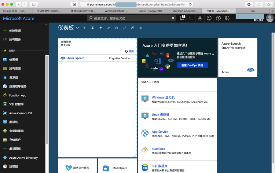The image size is (275, 173).
Task: Click the dashboard edit pencil icon
Action: (108, 28)
